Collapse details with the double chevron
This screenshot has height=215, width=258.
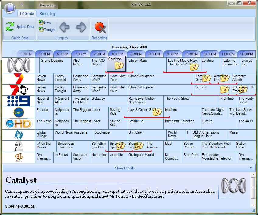click(251, 168)
